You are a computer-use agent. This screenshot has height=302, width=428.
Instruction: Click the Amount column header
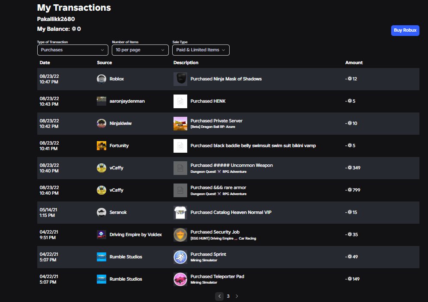354,63
